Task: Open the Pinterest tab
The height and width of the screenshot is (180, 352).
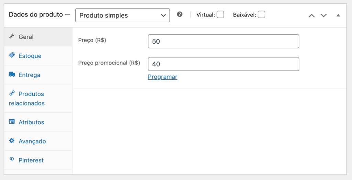Action: (x=38, y=160)
